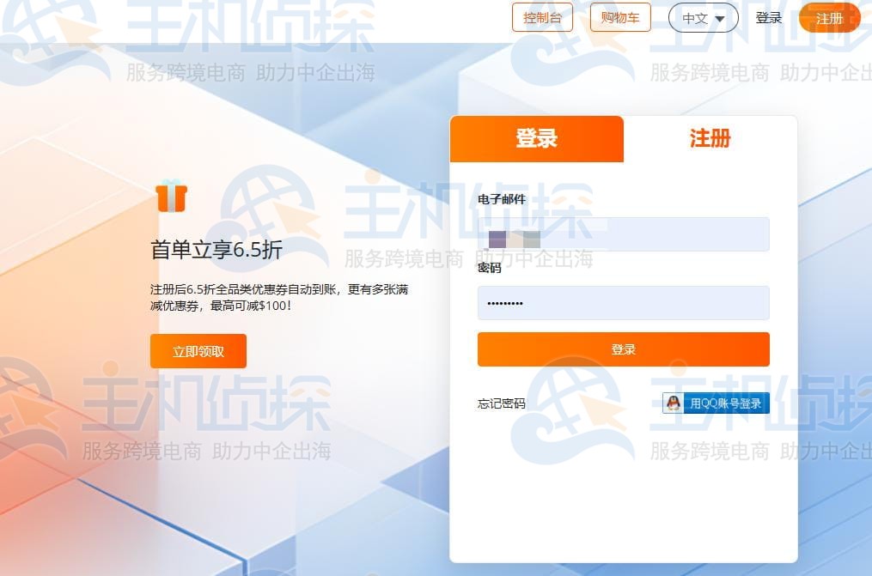Focus the 电子邮件 email input field
The height and width of the screenshot is (576, 872).
(623, 234)
